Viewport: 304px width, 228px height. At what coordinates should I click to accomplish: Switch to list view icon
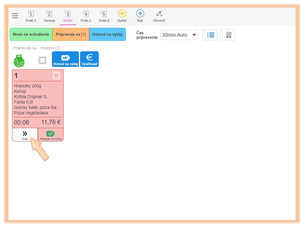pyautogui.click(x=211, y=35)
